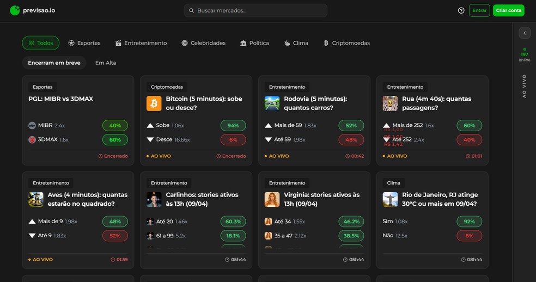Choose Virginia Até 34 46.2% option
The height and width of the screenshot is (282, 536).
click(351, 222)
